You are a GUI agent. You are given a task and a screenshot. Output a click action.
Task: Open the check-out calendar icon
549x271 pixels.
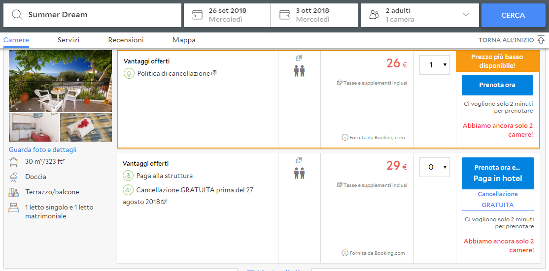284,15
